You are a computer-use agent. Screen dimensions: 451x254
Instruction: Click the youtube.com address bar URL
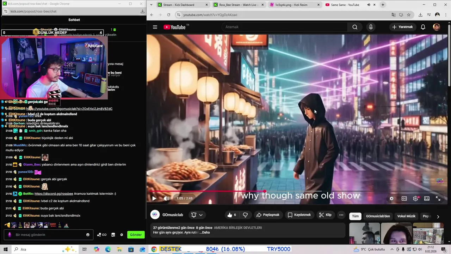coord(210,15)
